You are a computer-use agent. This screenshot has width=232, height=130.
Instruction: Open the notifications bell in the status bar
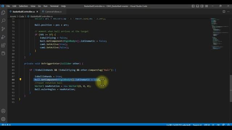click(229, 125)
